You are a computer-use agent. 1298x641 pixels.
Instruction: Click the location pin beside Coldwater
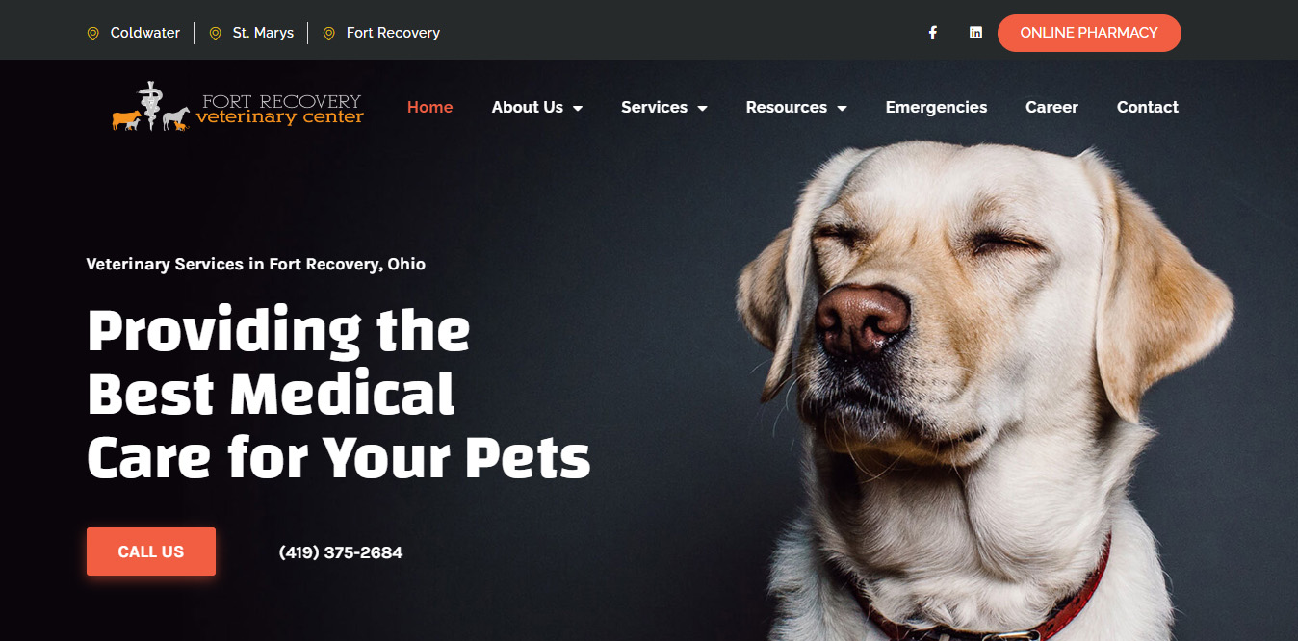pyautogui.click(x=93, y=33)
